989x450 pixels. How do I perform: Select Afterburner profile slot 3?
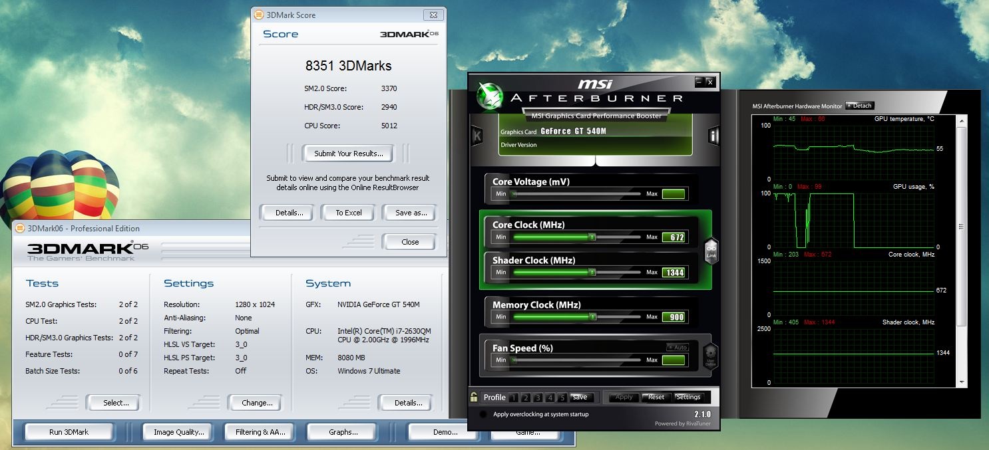point(538,397)
